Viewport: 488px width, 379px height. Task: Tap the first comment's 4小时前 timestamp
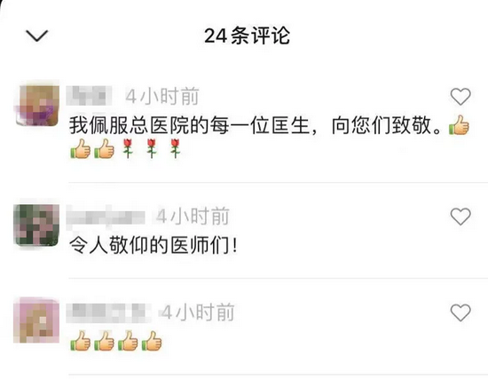pos(162,96)
